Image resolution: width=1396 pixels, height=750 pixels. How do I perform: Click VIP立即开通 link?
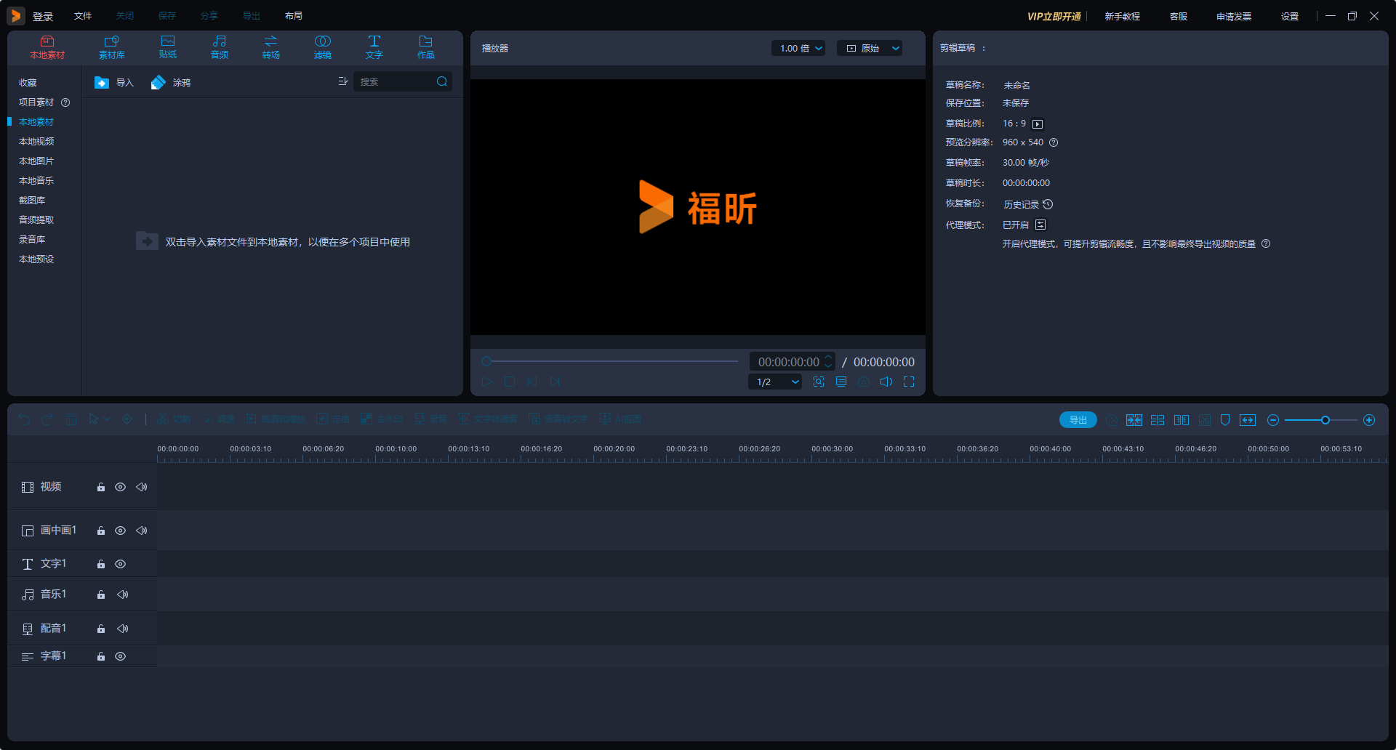pyautogui.click(x=1054, y=17)
